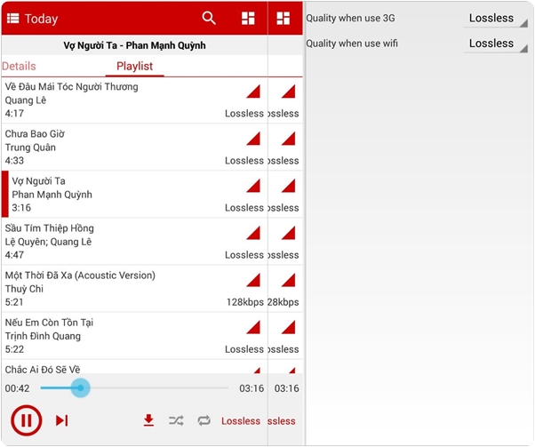The height and width of the screenshot is (447, 535).
Task: Click the now playing title Vợ Người Ta - Phan Mạnh Quỳnh
Action: tap(134, 45)
